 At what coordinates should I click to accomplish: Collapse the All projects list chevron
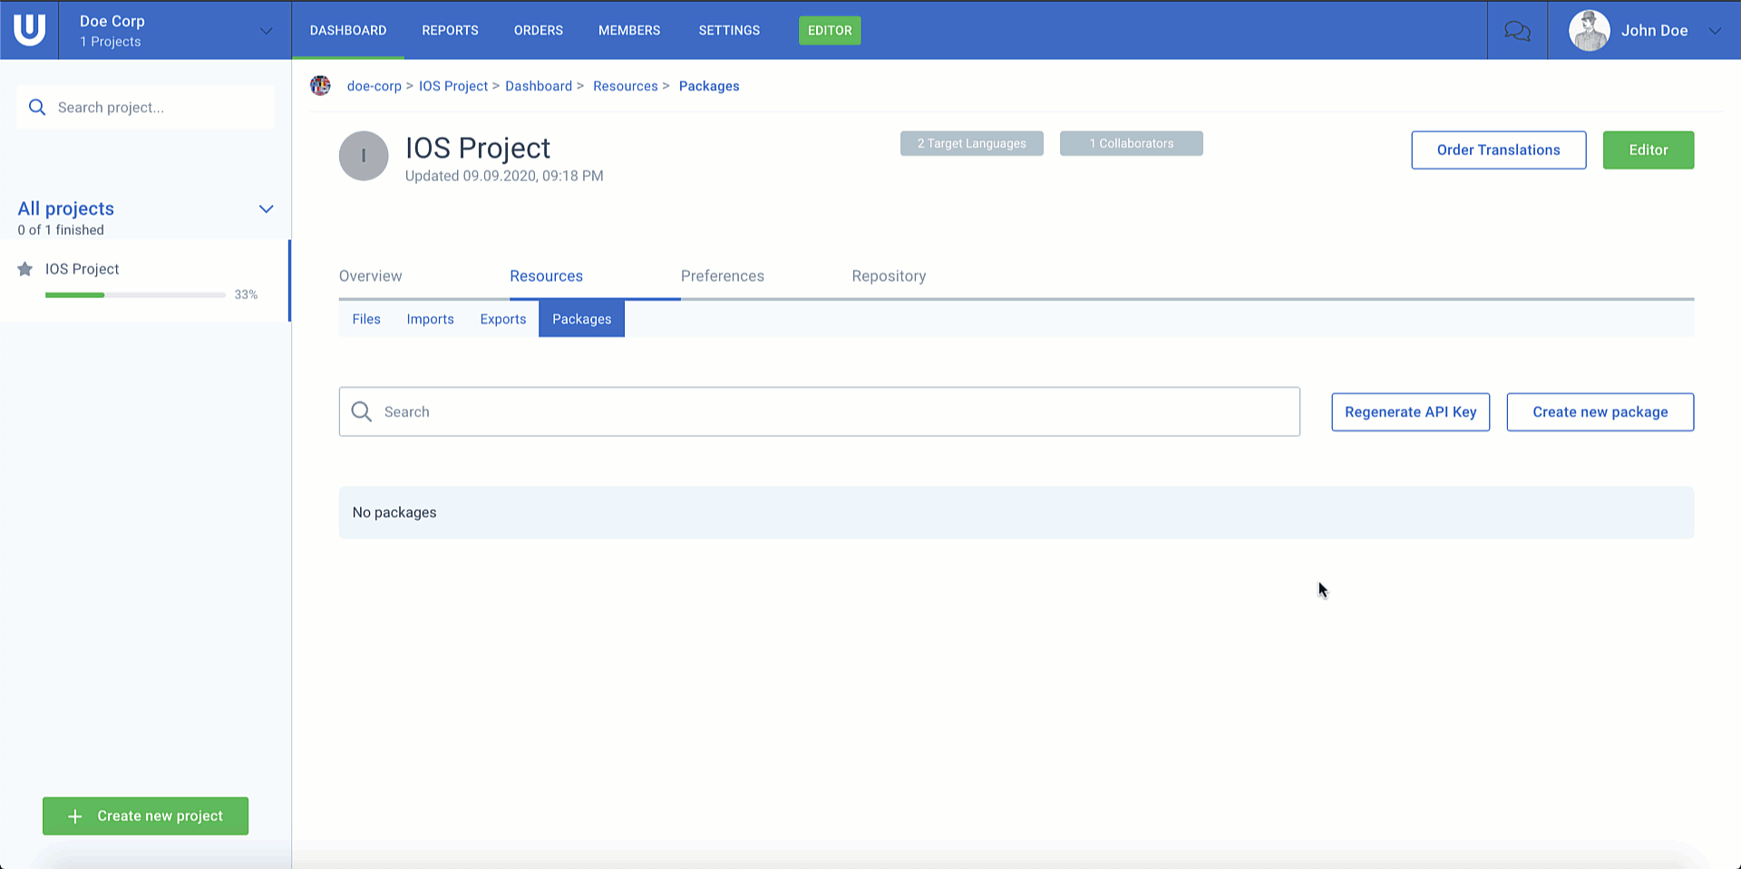[x=266, y=209]
